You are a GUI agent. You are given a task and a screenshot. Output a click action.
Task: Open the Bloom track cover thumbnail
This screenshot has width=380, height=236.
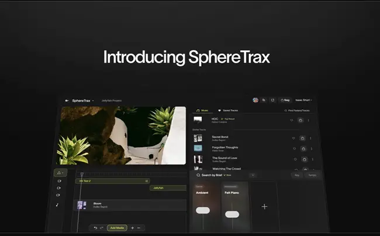pos(82,205)
